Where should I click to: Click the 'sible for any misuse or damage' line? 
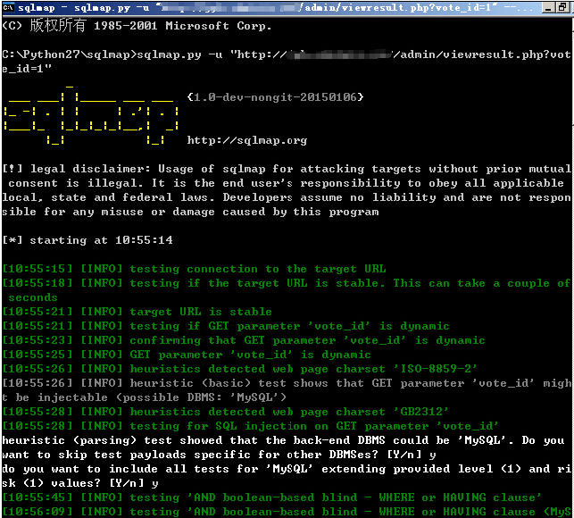(x=190, y=212)
